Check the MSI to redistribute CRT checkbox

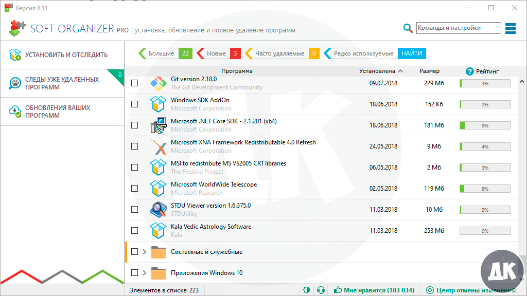click(134, 167)
